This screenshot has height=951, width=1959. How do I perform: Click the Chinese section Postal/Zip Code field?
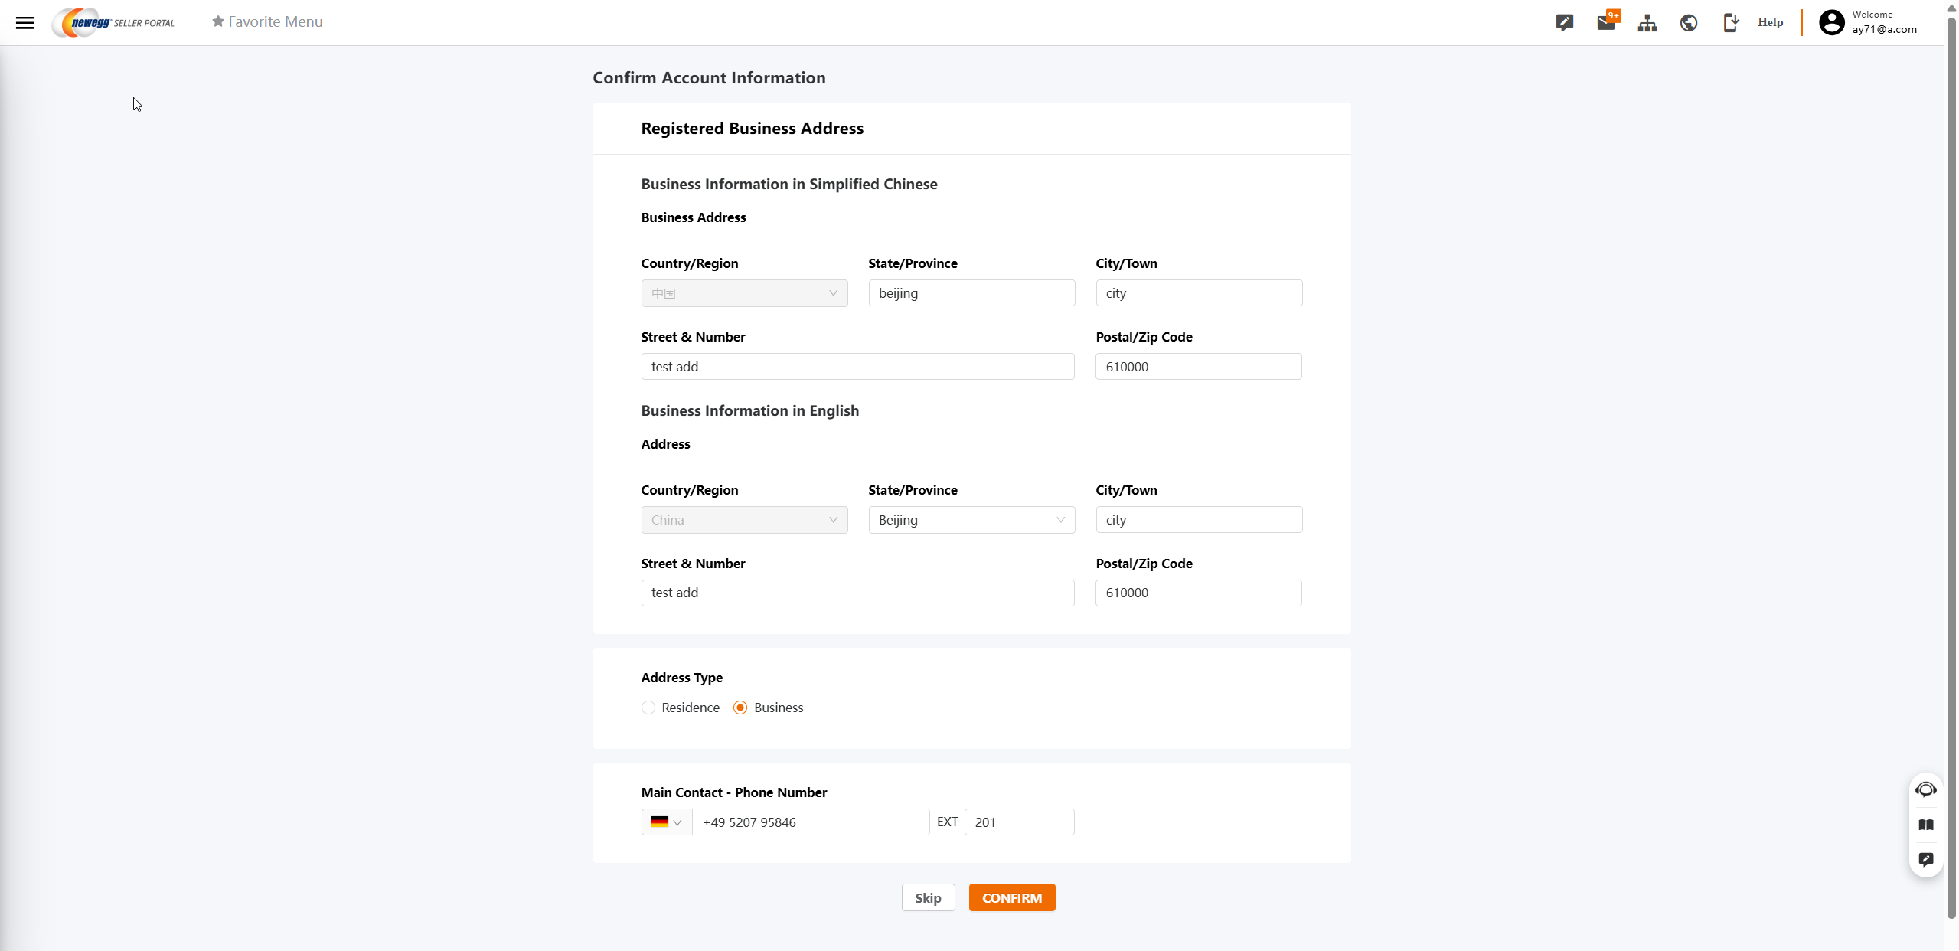tap(1198, 367)
